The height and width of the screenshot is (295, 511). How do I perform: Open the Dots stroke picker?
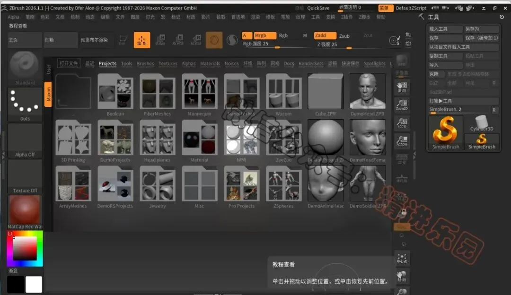(25, 104)
